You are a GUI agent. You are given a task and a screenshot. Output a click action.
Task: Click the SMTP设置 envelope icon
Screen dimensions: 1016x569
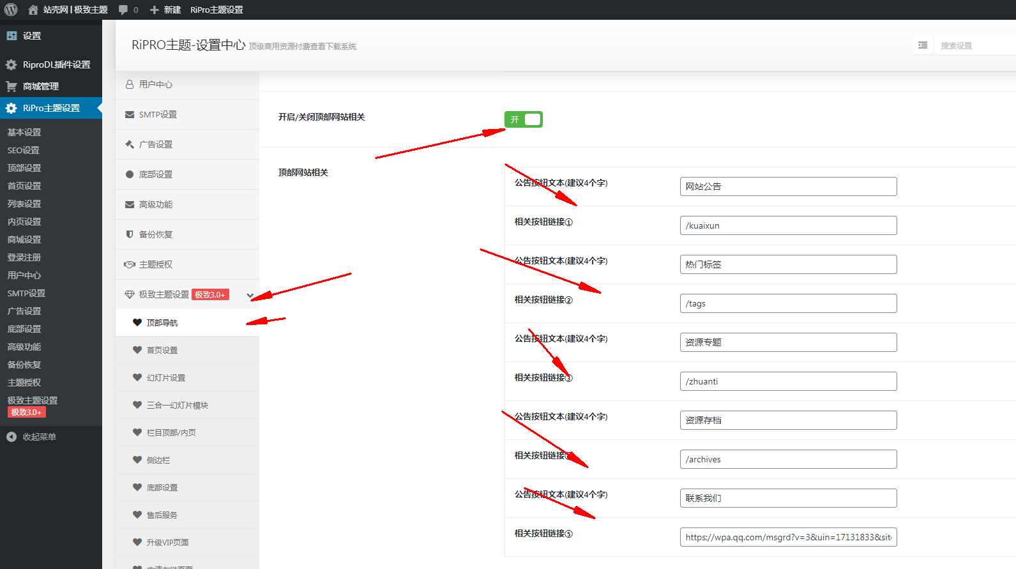tap(130, 114)
